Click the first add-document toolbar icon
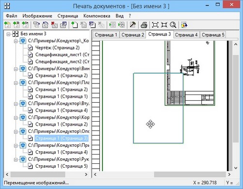The height and width of the screenshot is (189, 243). coord(8,25)
